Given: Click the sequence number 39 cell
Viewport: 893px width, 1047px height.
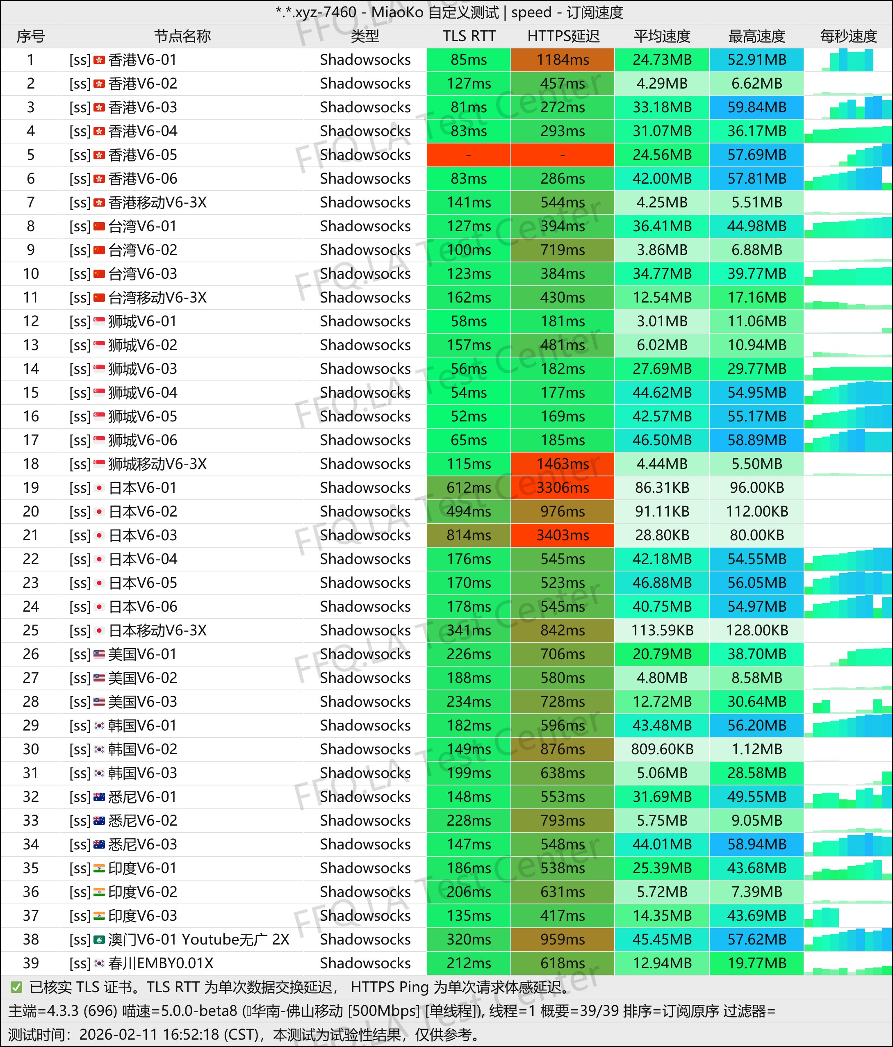Looking at the screenshot, I should 31,963.
